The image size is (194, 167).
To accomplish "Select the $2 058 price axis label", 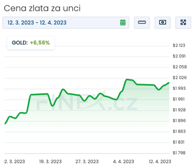I will 180,67.
